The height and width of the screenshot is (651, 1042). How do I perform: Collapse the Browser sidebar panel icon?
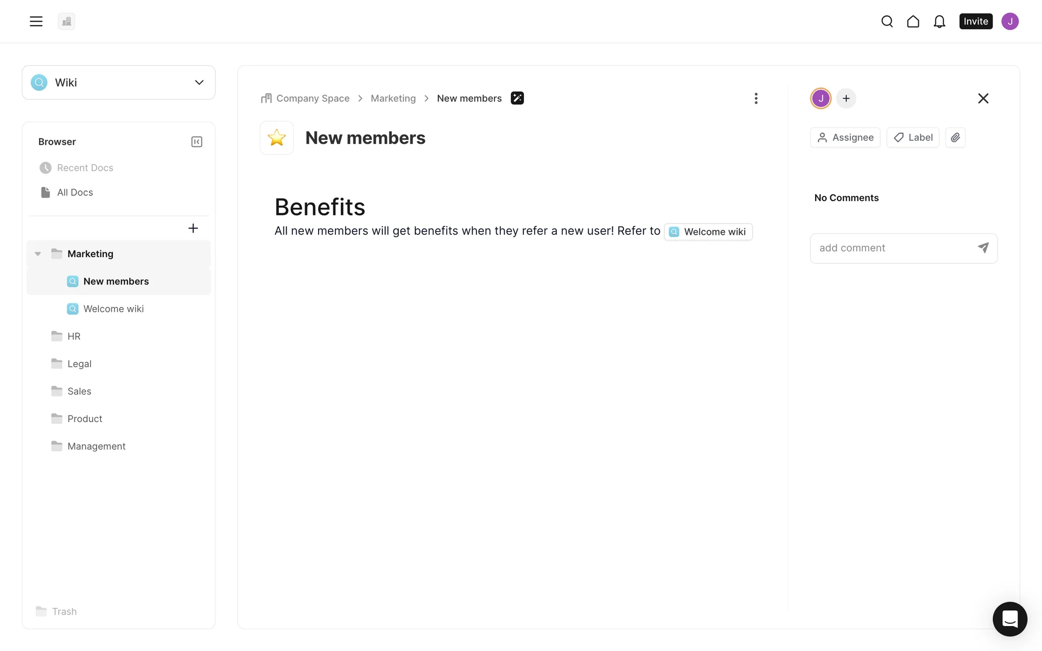[196, 142]
